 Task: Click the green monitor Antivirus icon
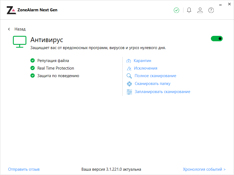pyautogui.click(x=20, y=42)
